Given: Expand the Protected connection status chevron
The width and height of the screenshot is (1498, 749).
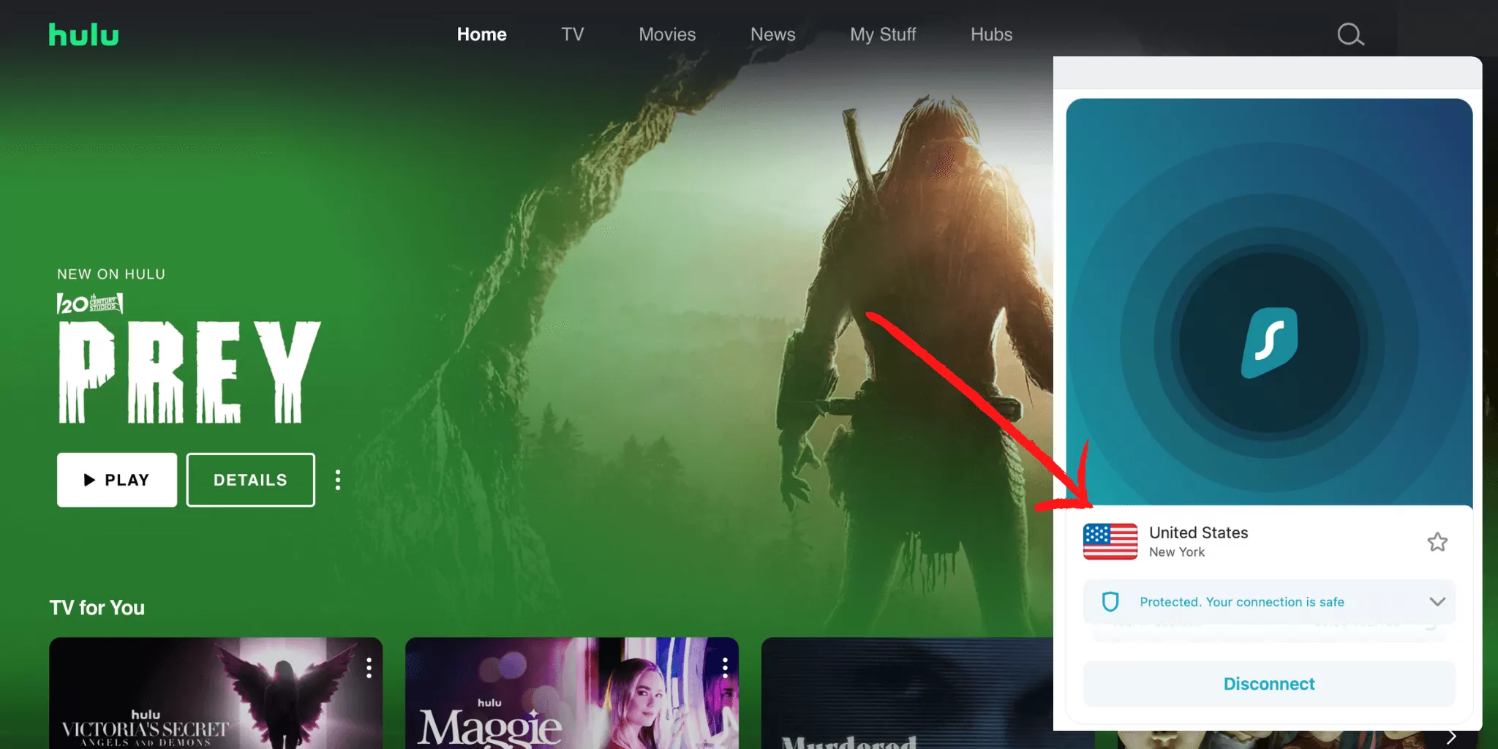Looking at the screenshot, I should tap(1437, 602).
